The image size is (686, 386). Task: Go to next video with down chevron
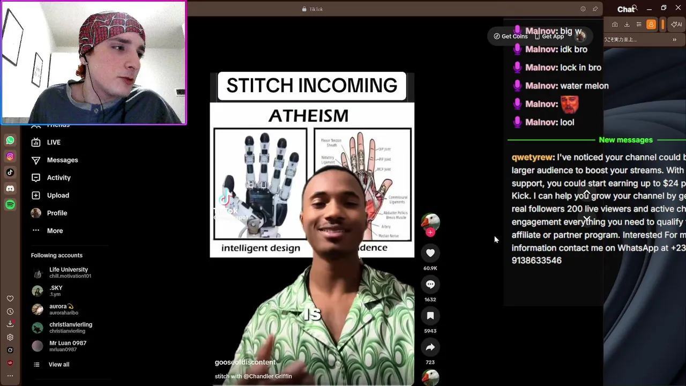587,219
